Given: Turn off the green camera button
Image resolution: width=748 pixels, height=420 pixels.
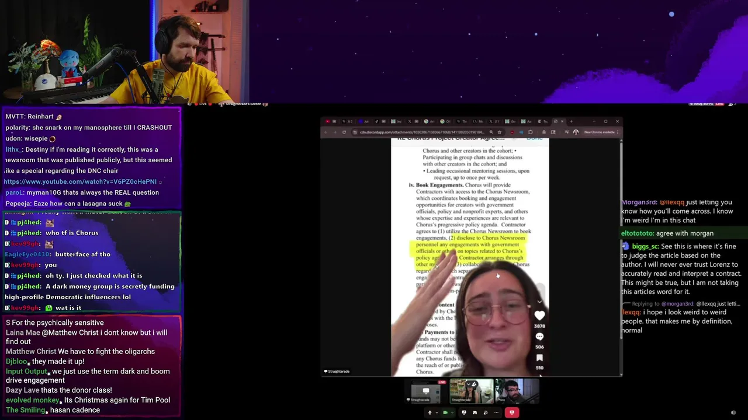Looking at the screenshot, I should 445,412.
